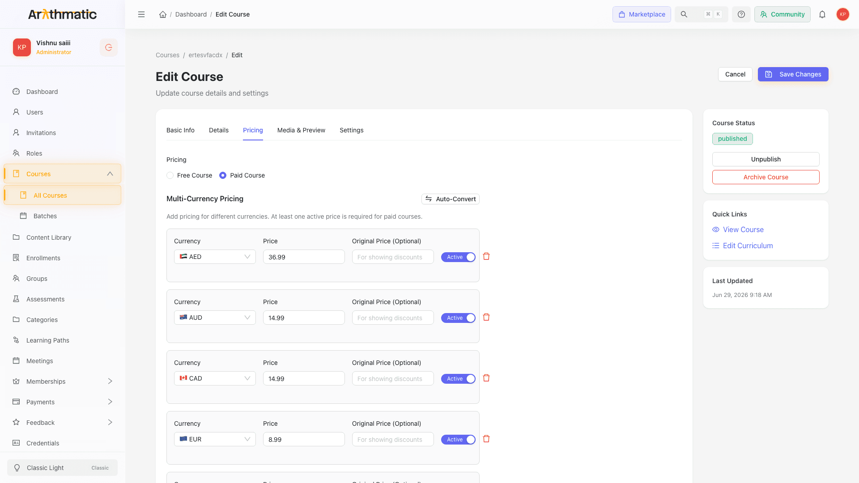Toggle Active switch for EUR price
Image resolution: width=859 pixels, height=483 pixels.
(458, 440)
